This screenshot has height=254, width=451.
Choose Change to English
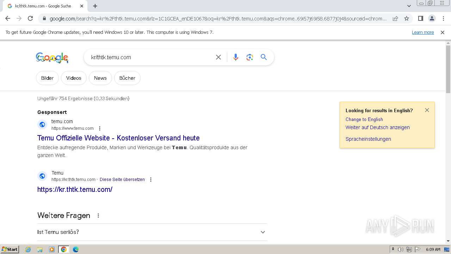(364, 119)
